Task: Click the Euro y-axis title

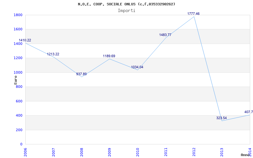Action: point(15,80)
